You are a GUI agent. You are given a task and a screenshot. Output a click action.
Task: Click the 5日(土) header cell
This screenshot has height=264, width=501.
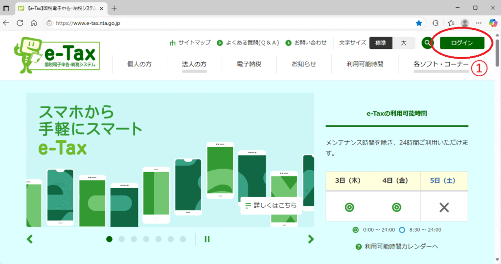(x=444, y=181)
